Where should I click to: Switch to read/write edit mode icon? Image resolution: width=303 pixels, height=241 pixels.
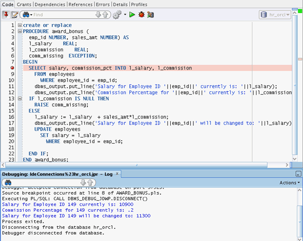(x=14, y=15)
